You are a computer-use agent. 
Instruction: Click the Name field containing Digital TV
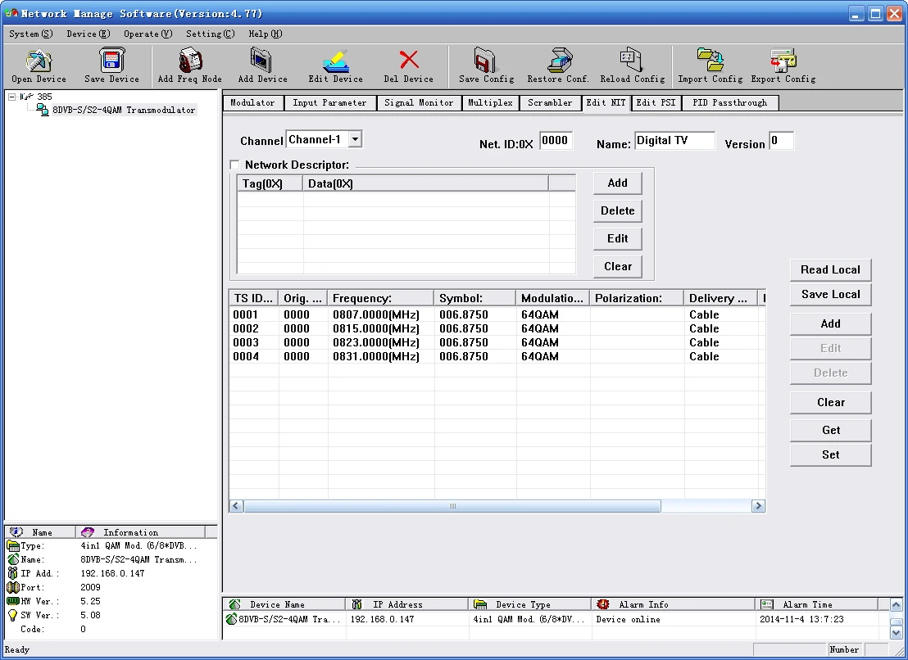pyautogui.click(x=674, y=141)
